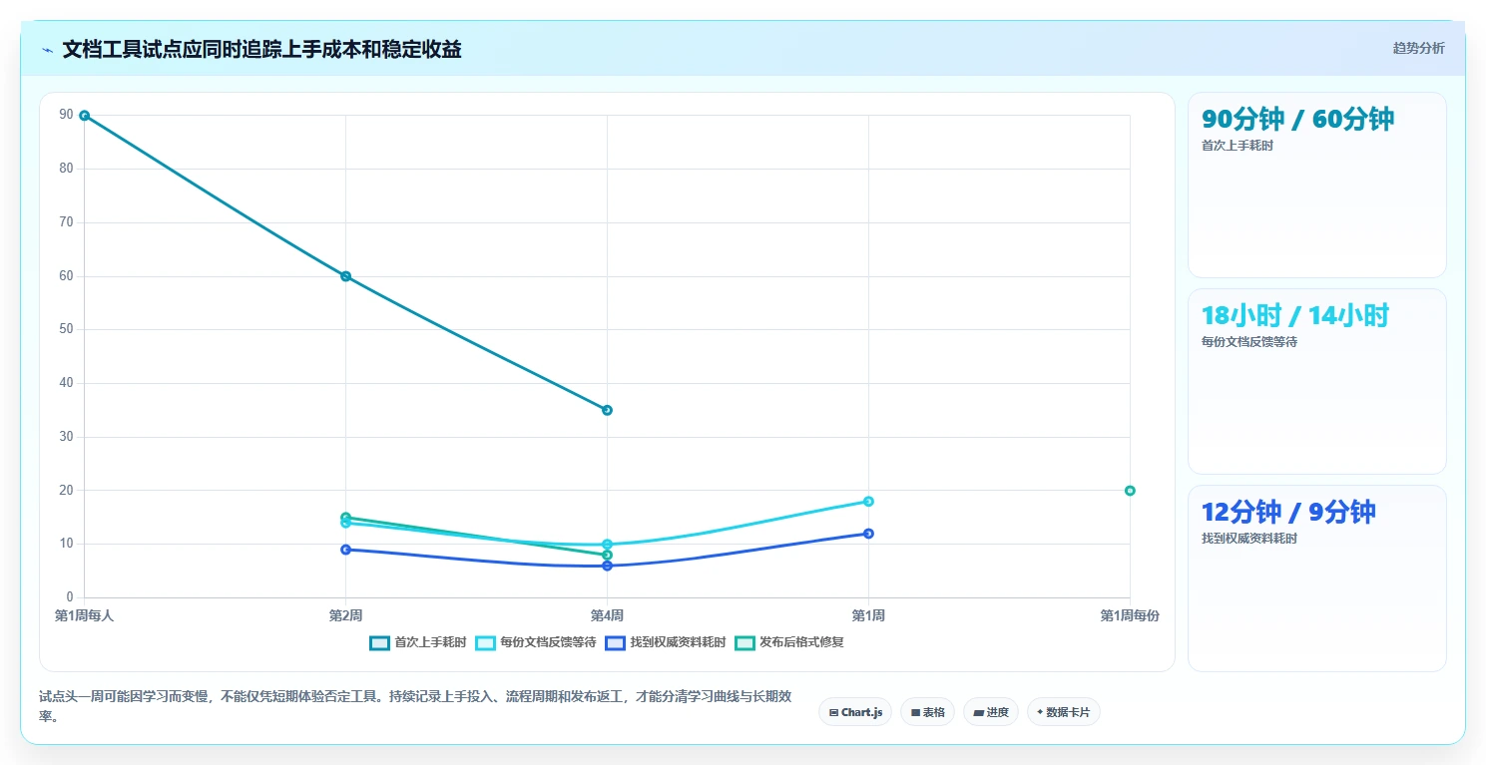
Task: Toggle 每份文档反馈等待 legend series
Action: click(x=535, y=642)
